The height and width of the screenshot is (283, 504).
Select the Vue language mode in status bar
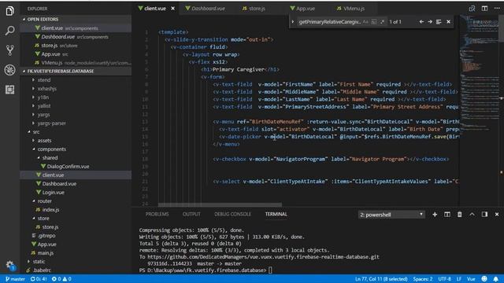coord(471,279)
